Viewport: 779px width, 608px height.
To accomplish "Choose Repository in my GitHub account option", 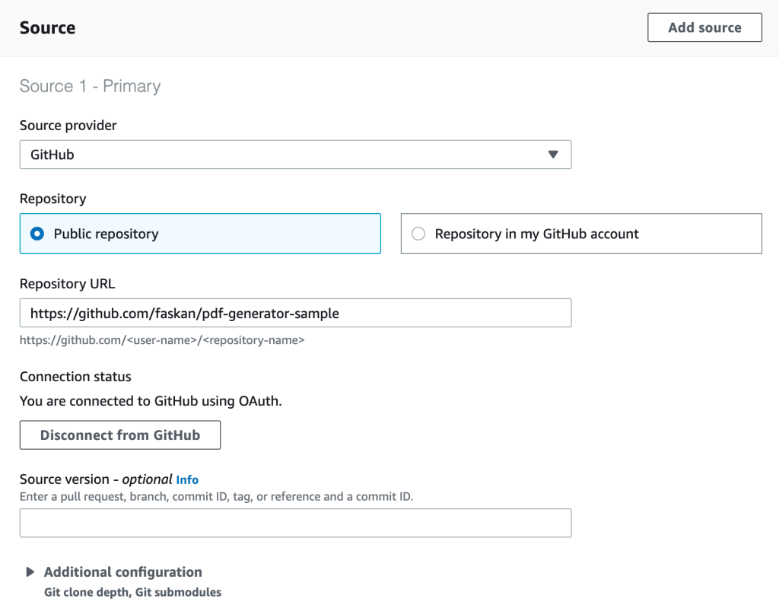I will [x=418, y=234].
